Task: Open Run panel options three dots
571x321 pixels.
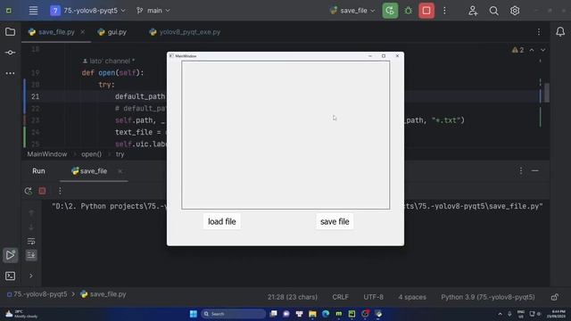Action: click(x=521, y=170)
